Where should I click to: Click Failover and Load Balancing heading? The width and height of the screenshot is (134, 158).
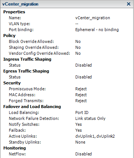click(32, 107)
